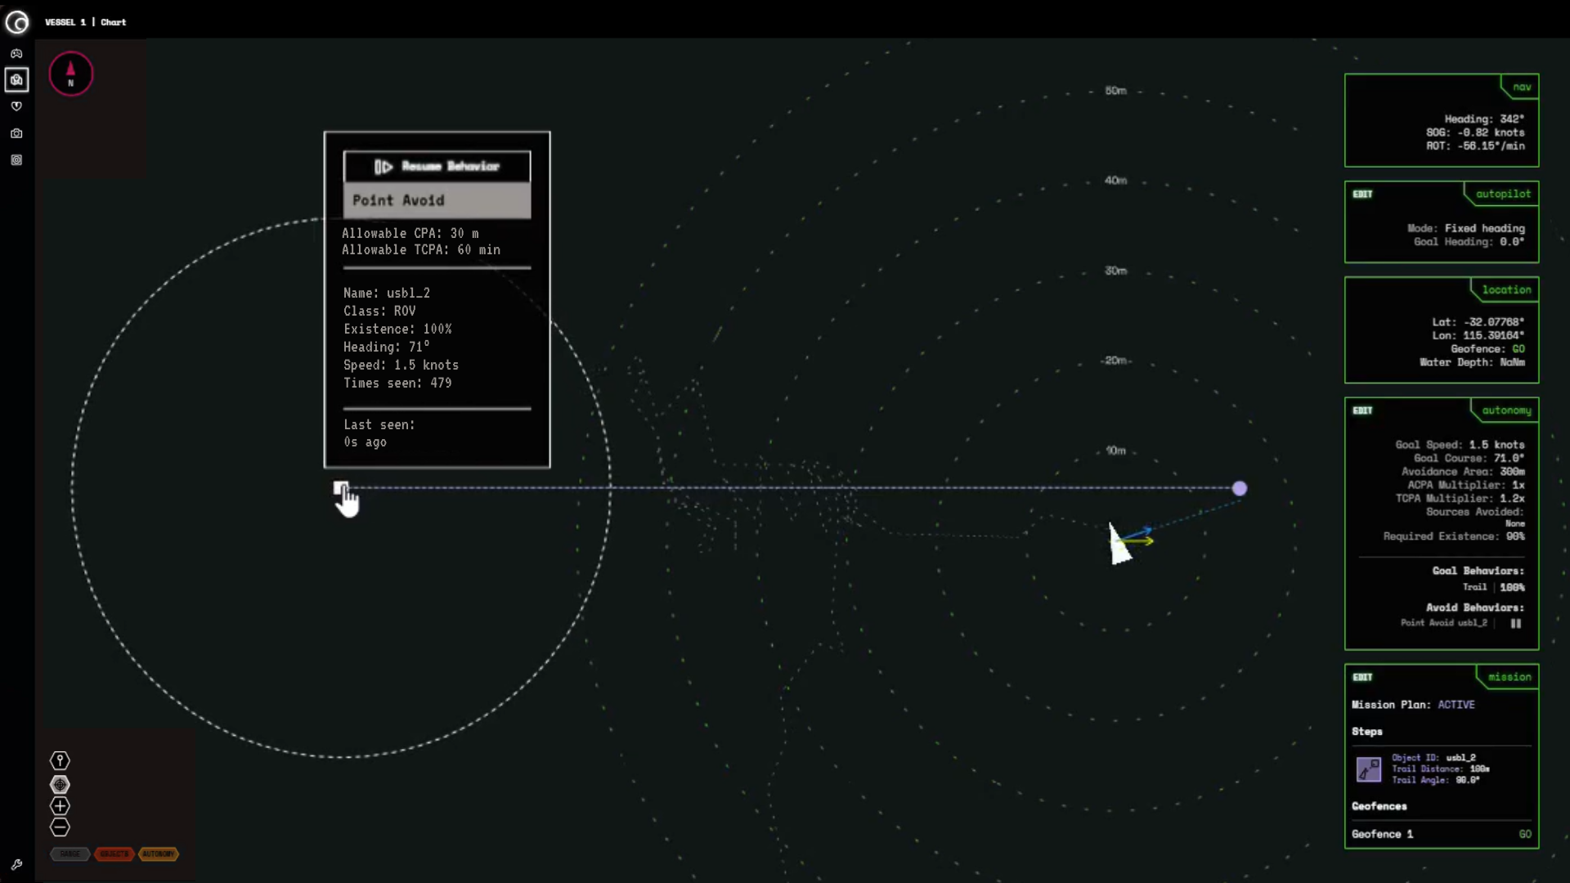The width and height of the screenshot is (1570, 883).
Task: Open the camera view from sidebar
Action: [x=16, y=133]
